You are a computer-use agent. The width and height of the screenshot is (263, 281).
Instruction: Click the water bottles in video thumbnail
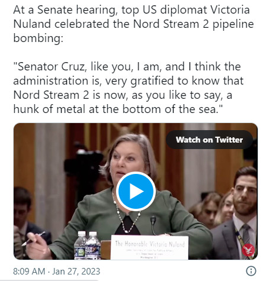[87, 246]
